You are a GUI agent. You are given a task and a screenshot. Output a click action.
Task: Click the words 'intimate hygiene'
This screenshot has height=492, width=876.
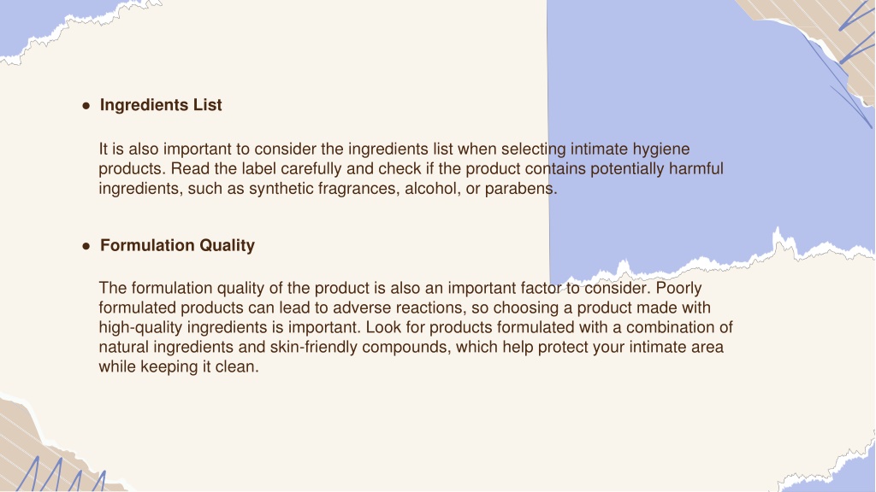point(630,149)
